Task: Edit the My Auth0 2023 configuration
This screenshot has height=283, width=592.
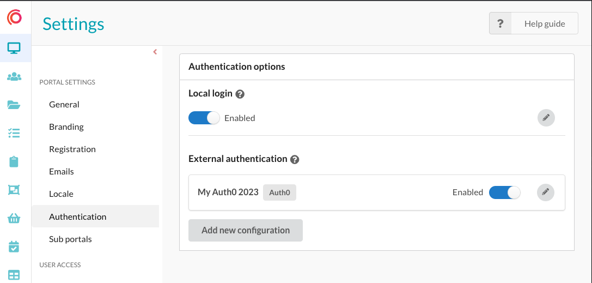Action: point(545,192)
